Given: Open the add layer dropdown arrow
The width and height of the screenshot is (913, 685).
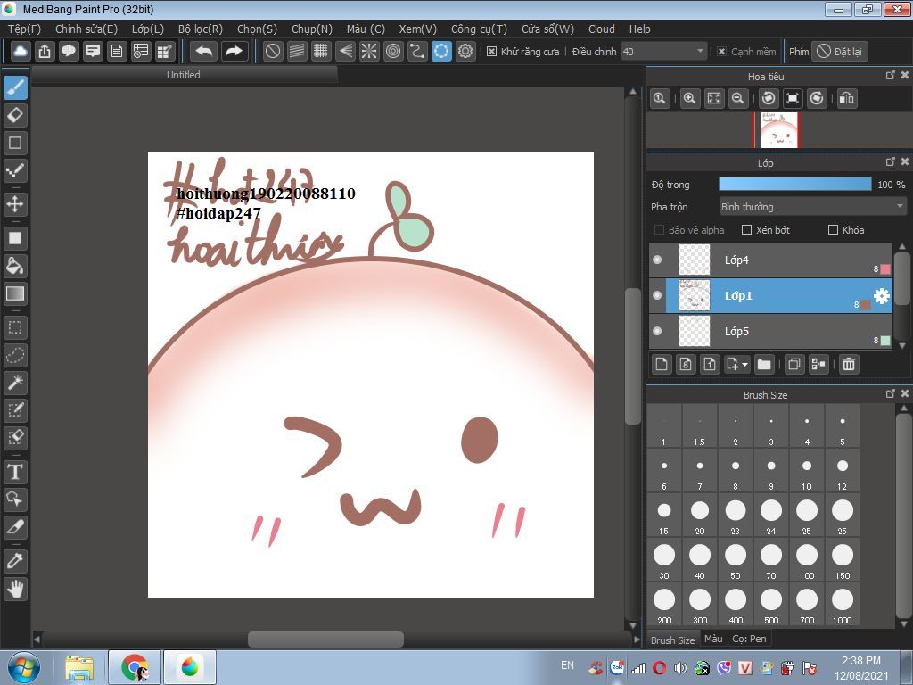Looking at the screenshot, I should [744, 364].
